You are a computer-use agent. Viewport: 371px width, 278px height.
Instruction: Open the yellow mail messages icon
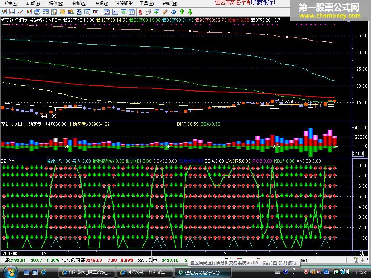click(62, 12)
